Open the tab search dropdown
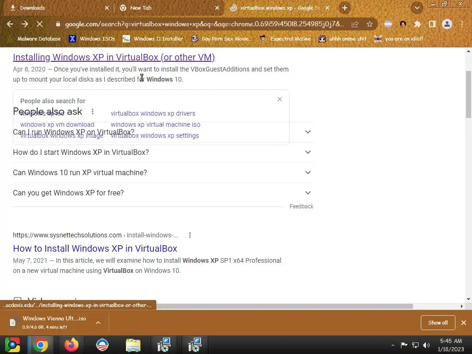Screen dimensions: 472x354 [x=417, y=8]
